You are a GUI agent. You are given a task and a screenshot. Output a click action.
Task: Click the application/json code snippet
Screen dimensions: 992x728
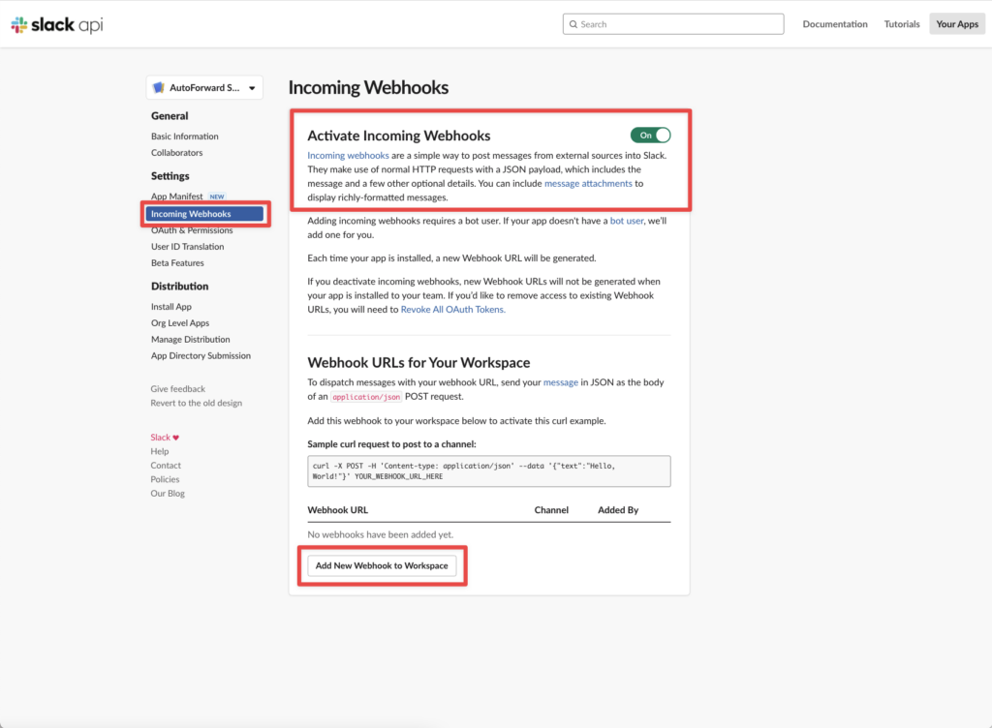pyautogui.click(x=366, y=397)
